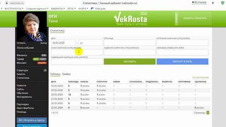
Task: Click page 1 pagination button
Action: point(208,113)
